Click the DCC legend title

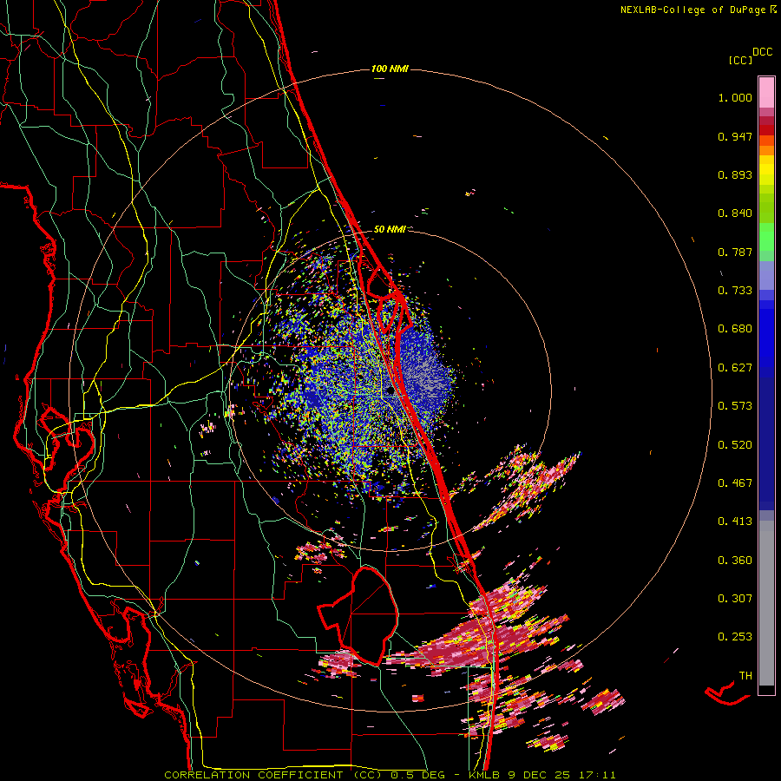click(x=762, y=52)
